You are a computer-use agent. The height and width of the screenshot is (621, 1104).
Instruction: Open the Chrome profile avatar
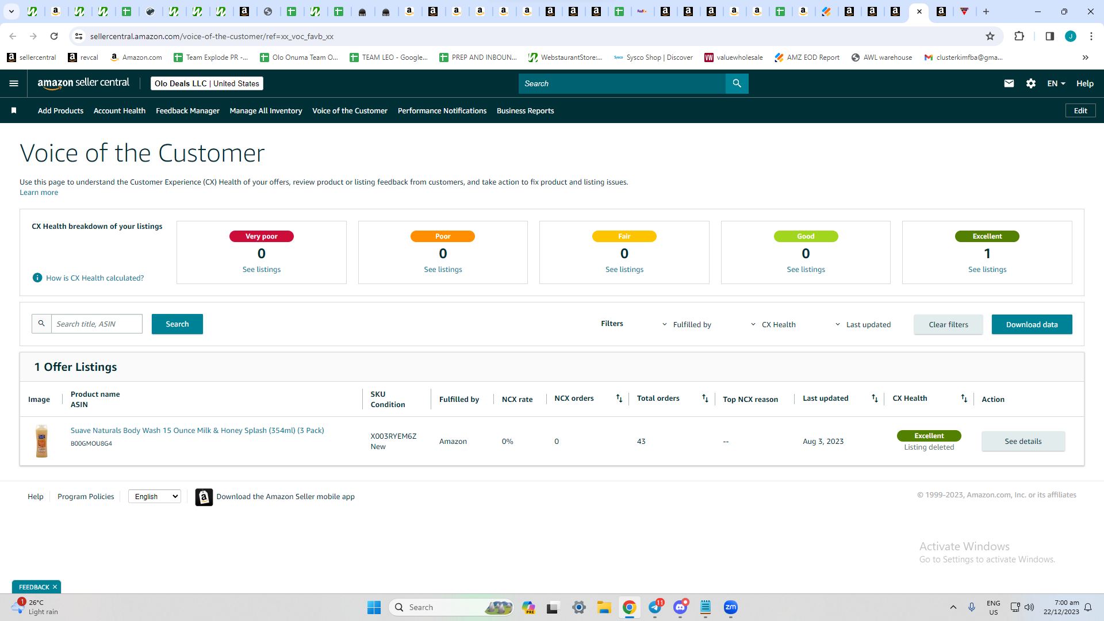[x=1071, y=36]
